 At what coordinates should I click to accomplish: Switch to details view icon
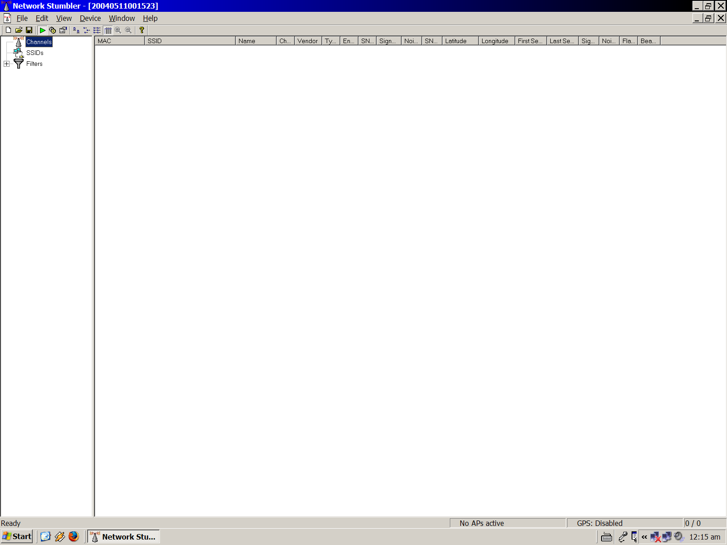coord(108,30)
